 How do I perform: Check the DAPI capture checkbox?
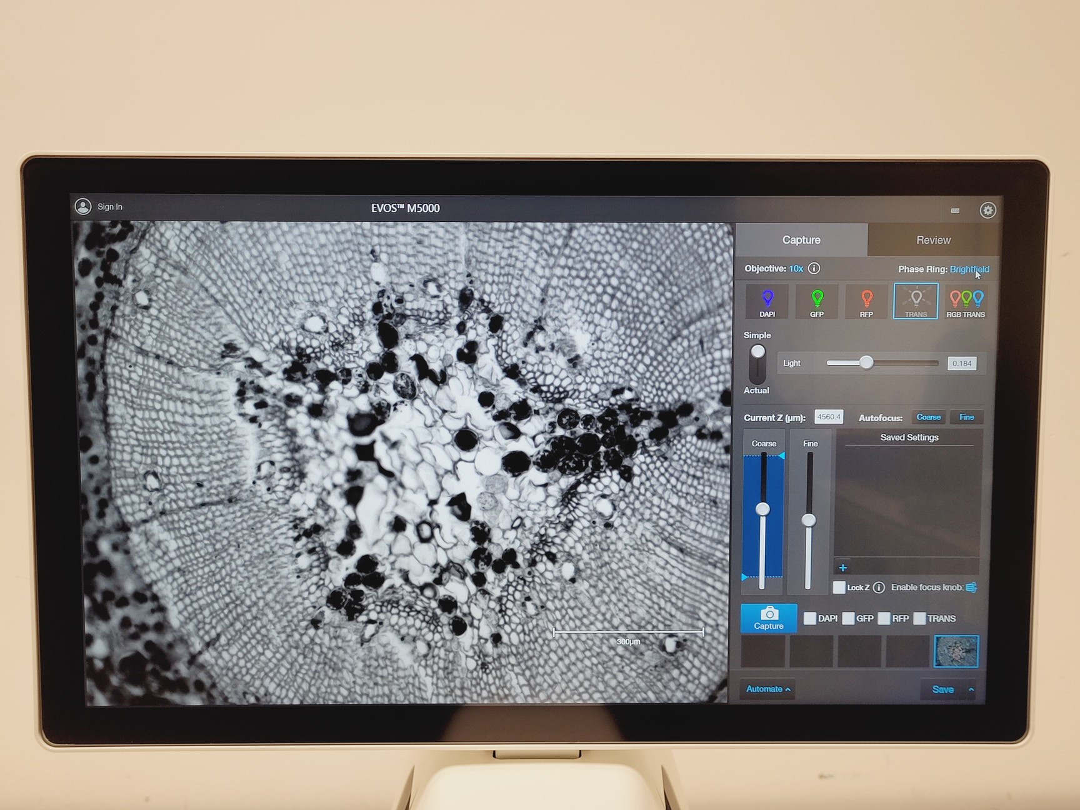(809, 618)
